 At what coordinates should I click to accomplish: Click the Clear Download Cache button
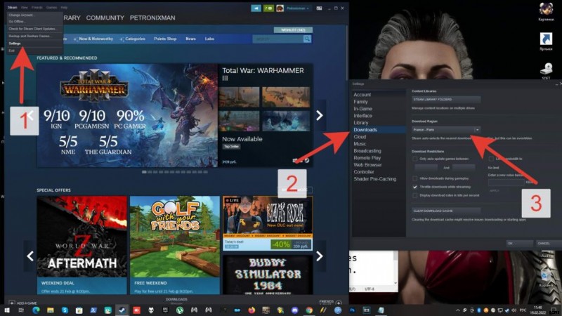coord(446,211)
